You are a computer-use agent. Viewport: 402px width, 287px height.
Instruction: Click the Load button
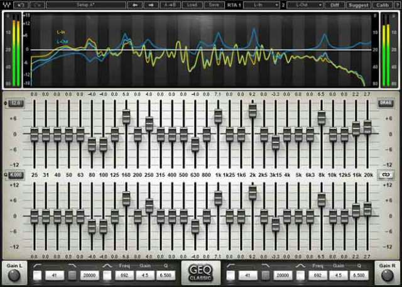(192, 5)
